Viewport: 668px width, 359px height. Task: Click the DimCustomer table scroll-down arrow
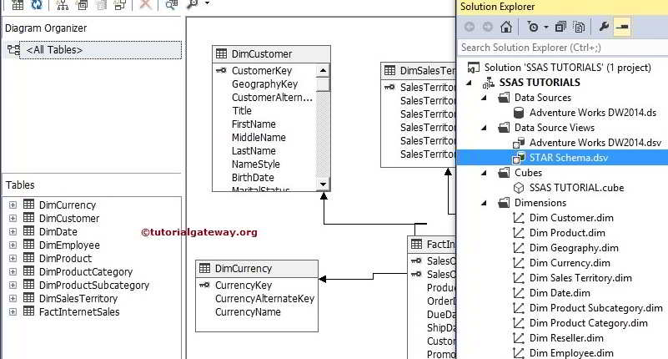tap(323, 183)
